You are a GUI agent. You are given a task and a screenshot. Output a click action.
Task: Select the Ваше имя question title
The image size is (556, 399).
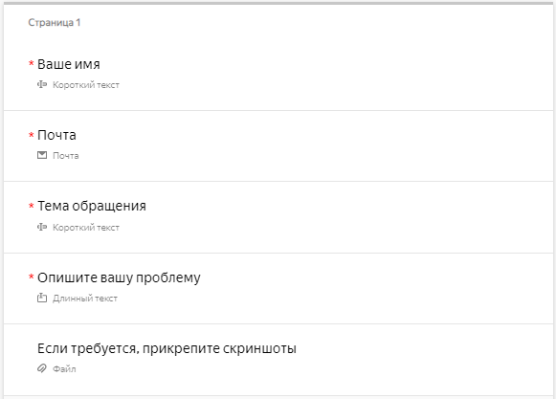tap(69, 64)
